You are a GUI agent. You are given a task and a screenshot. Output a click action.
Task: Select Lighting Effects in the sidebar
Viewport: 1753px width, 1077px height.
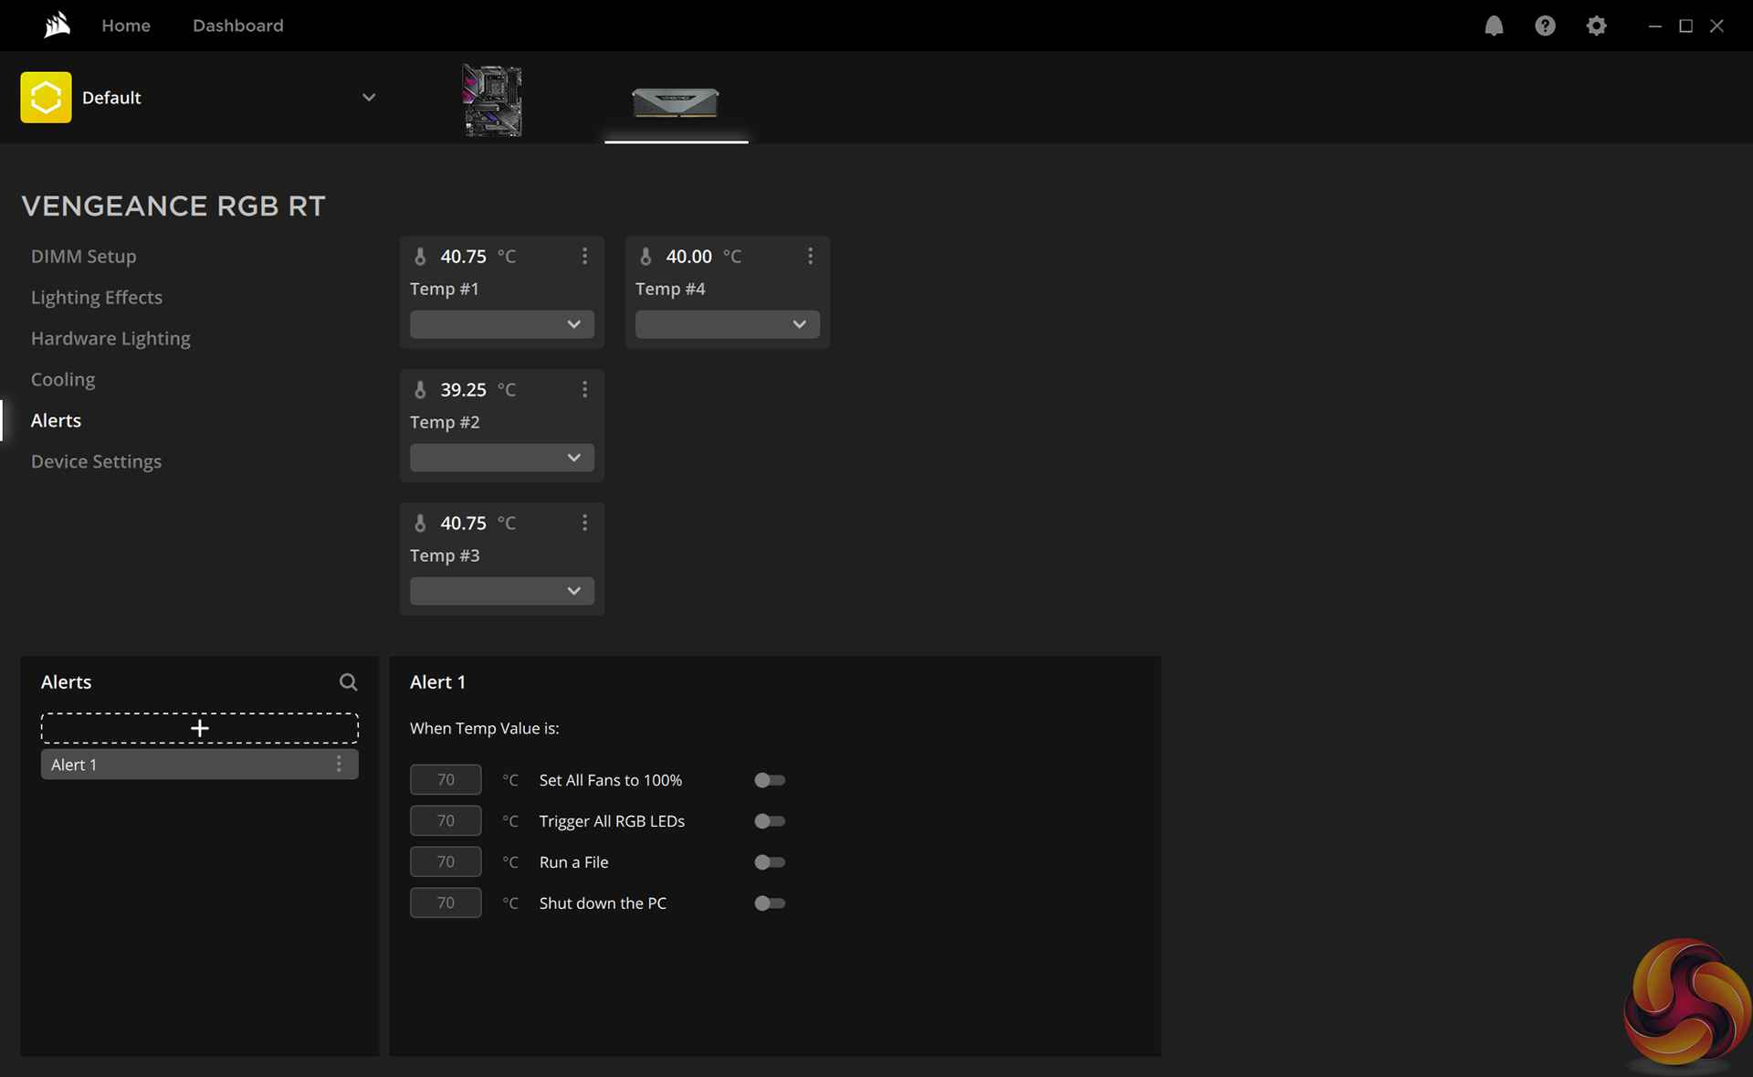point(97,298)
